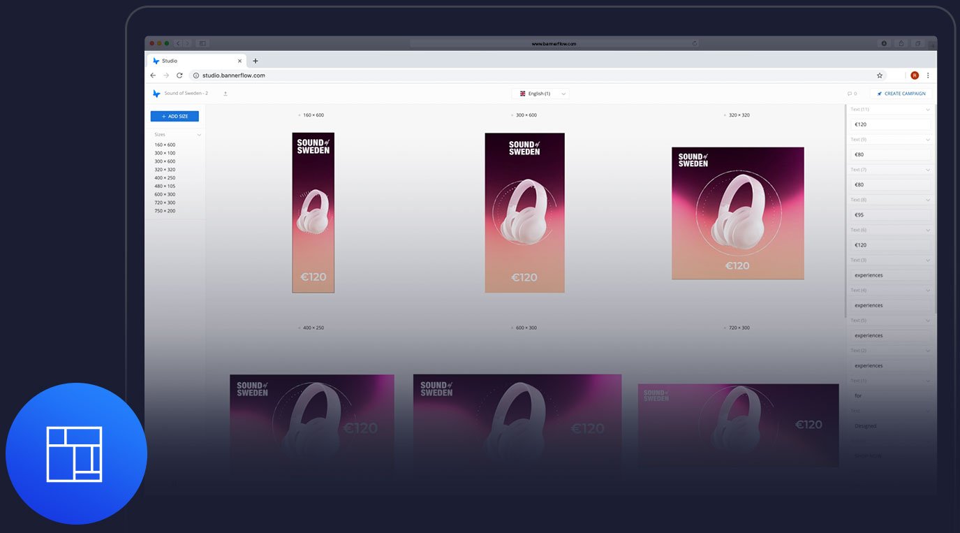Select the 320 × 320 square banner preview
The image size is (960, 533).
coord(738,213)
